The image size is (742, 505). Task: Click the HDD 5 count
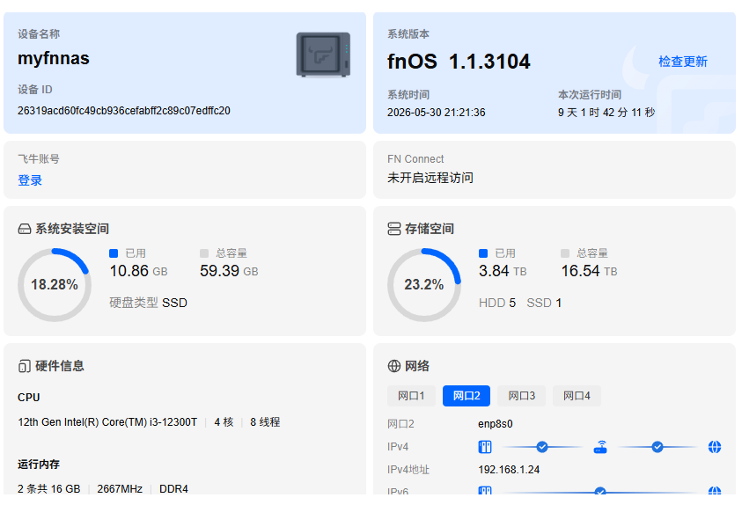click(497, 303)
